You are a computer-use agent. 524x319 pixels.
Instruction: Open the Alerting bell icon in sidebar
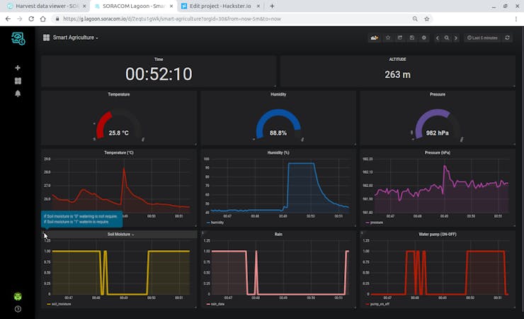18,94
